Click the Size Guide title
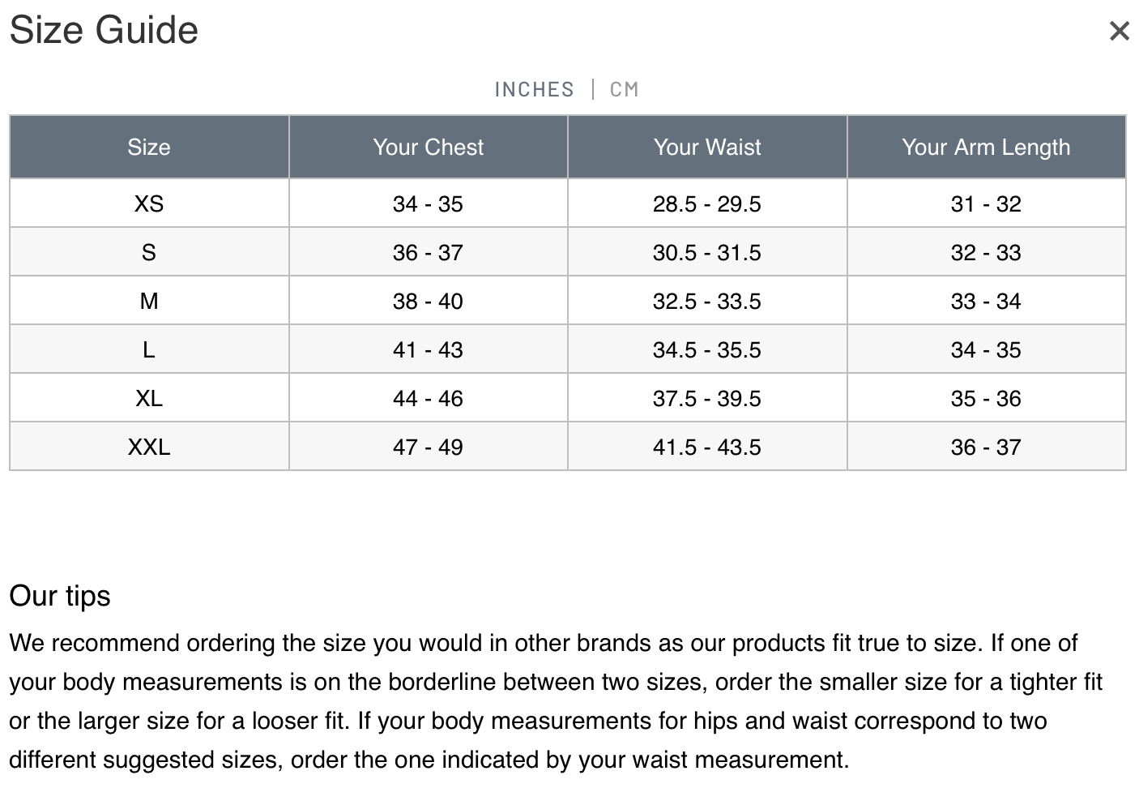This screenshot has height=788, width=1139. 104,31
